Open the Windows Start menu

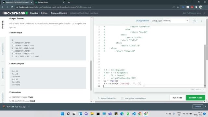[62, 114]
